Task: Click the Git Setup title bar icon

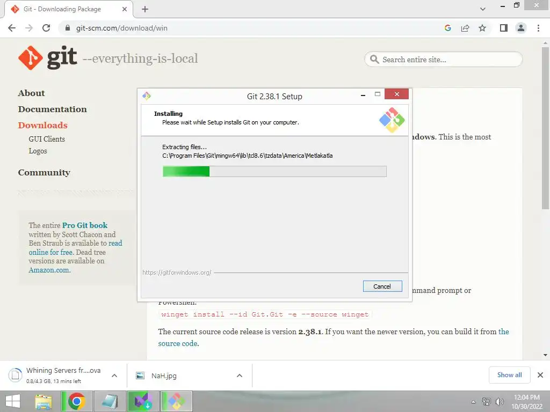Action: click(x=147, y=95)
